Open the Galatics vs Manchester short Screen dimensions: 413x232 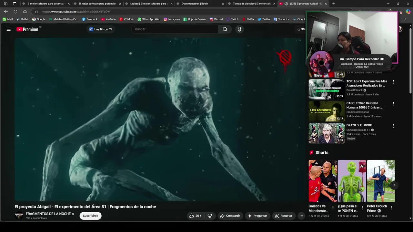(323, 181)
